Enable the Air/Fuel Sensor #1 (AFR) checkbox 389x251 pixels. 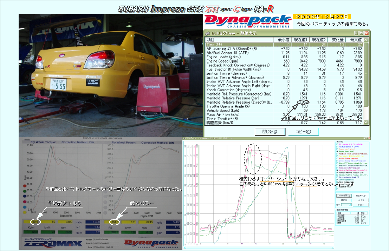tap(337, 146)
